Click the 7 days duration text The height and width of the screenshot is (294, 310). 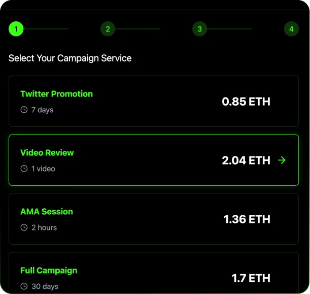pos(42,110)
